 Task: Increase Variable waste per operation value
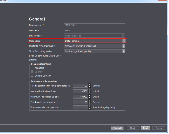pos(89,106)
